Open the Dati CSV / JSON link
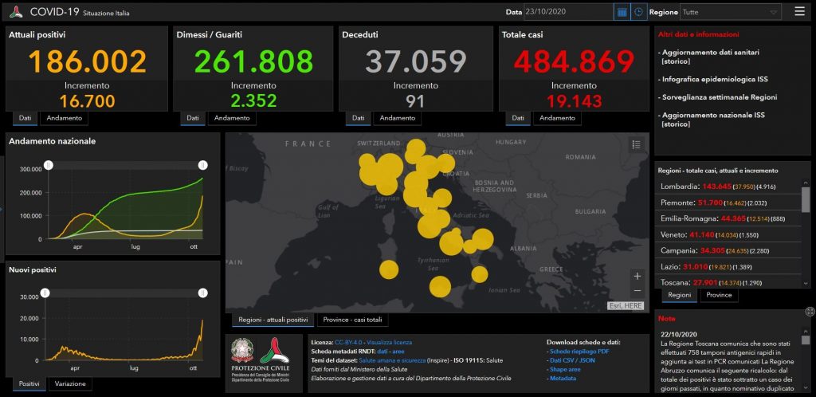The height and width of the screenshot is (397, 816). tap(574, 360)
